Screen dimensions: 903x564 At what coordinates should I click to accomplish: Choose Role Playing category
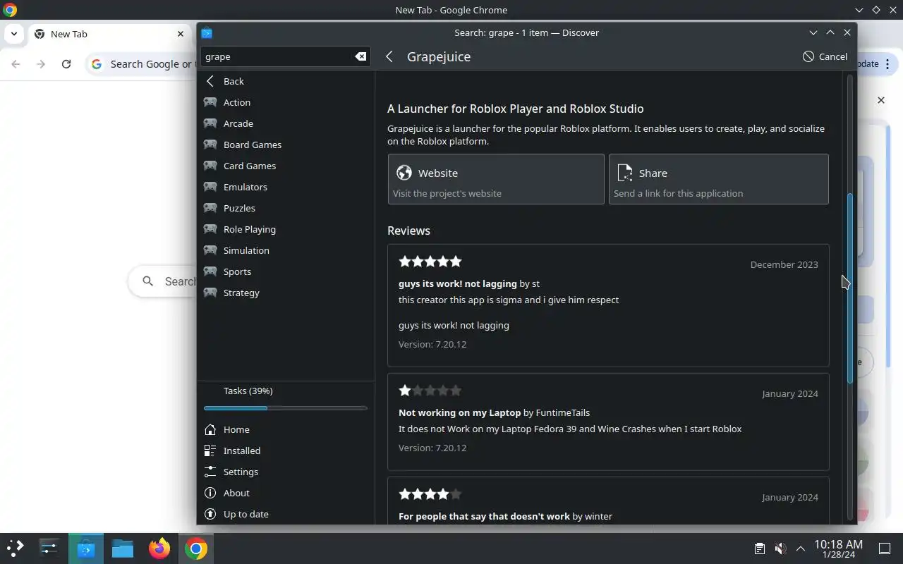point(286,229)
